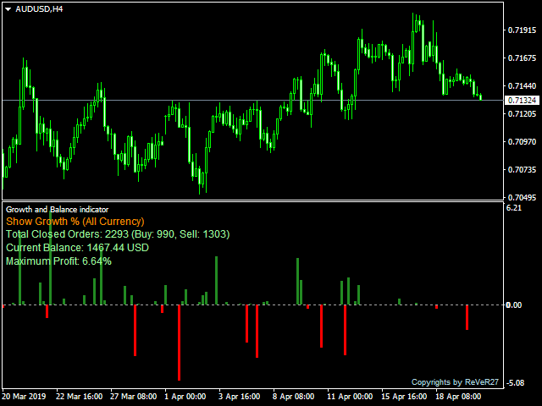This screenshot has width=542, height=406.
Task: Click the 0.70495 price scale level
Action: (x=522, y=197)
